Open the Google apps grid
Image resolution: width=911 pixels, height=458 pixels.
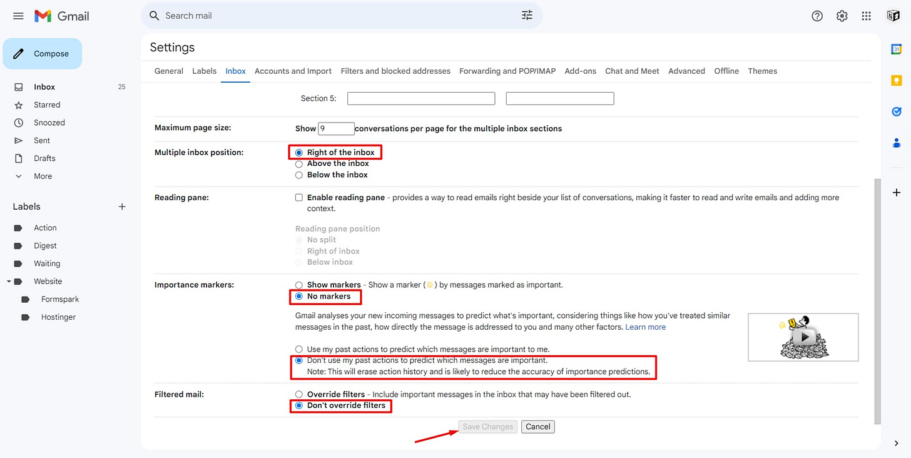[867, 16]
